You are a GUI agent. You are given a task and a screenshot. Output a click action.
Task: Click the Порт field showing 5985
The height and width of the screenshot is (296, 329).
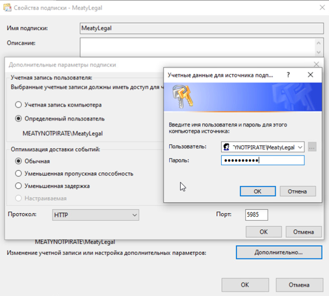256,214
